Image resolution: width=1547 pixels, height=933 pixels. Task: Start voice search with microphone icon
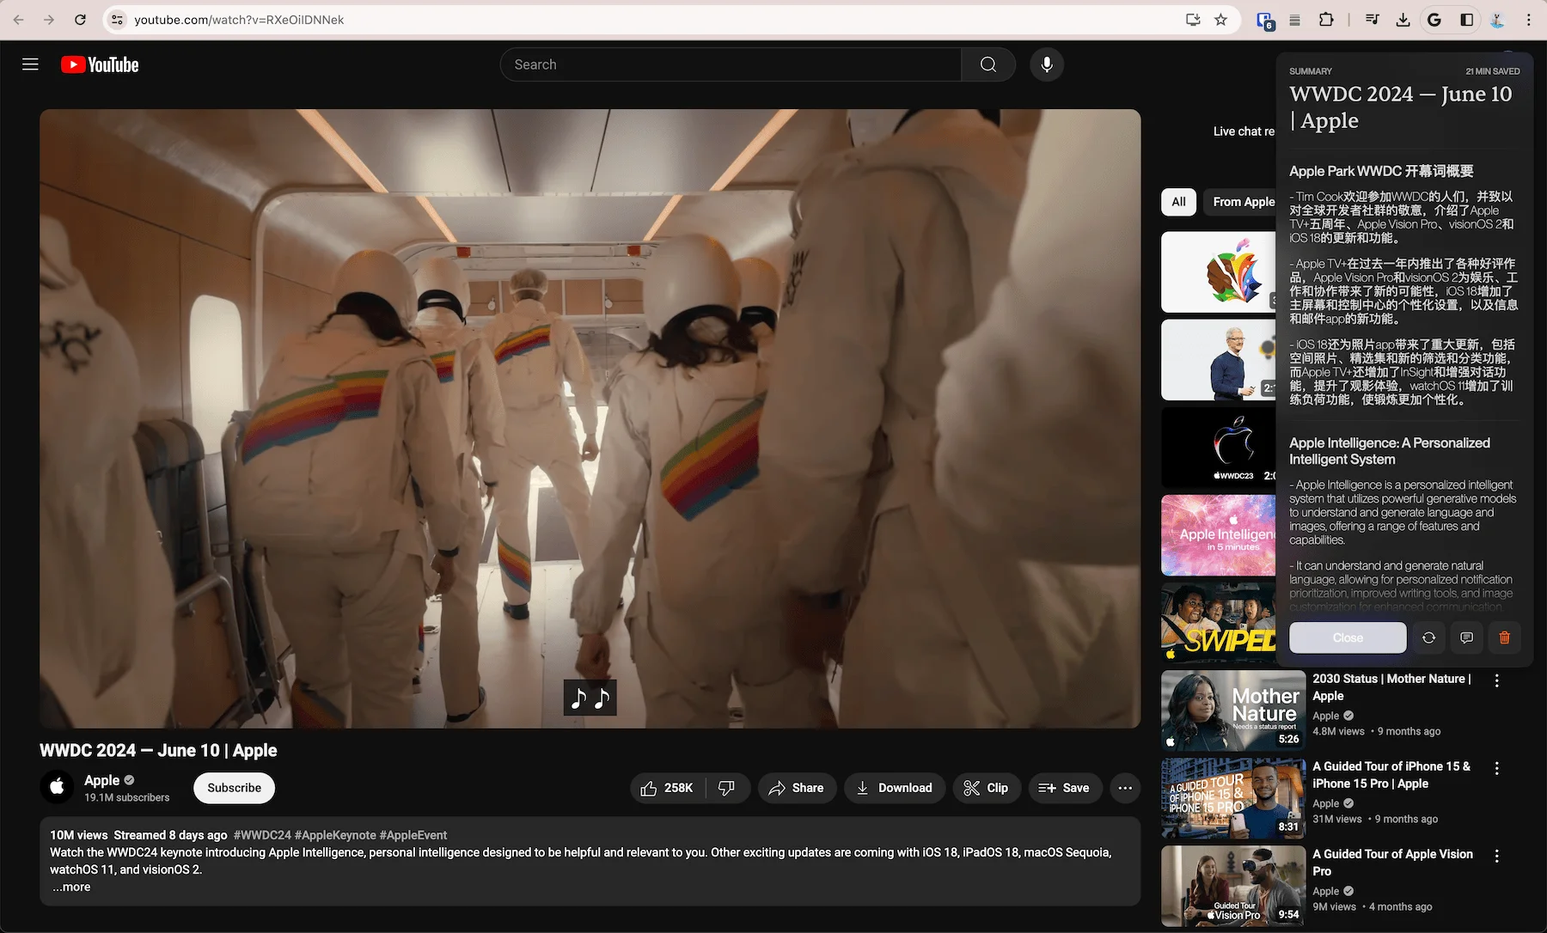[1047, 64]
